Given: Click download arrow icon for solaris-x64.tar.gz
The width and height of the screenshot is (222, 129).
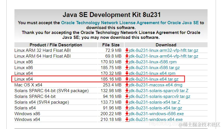Looking at the screenshot, I should tap(127, 108).
